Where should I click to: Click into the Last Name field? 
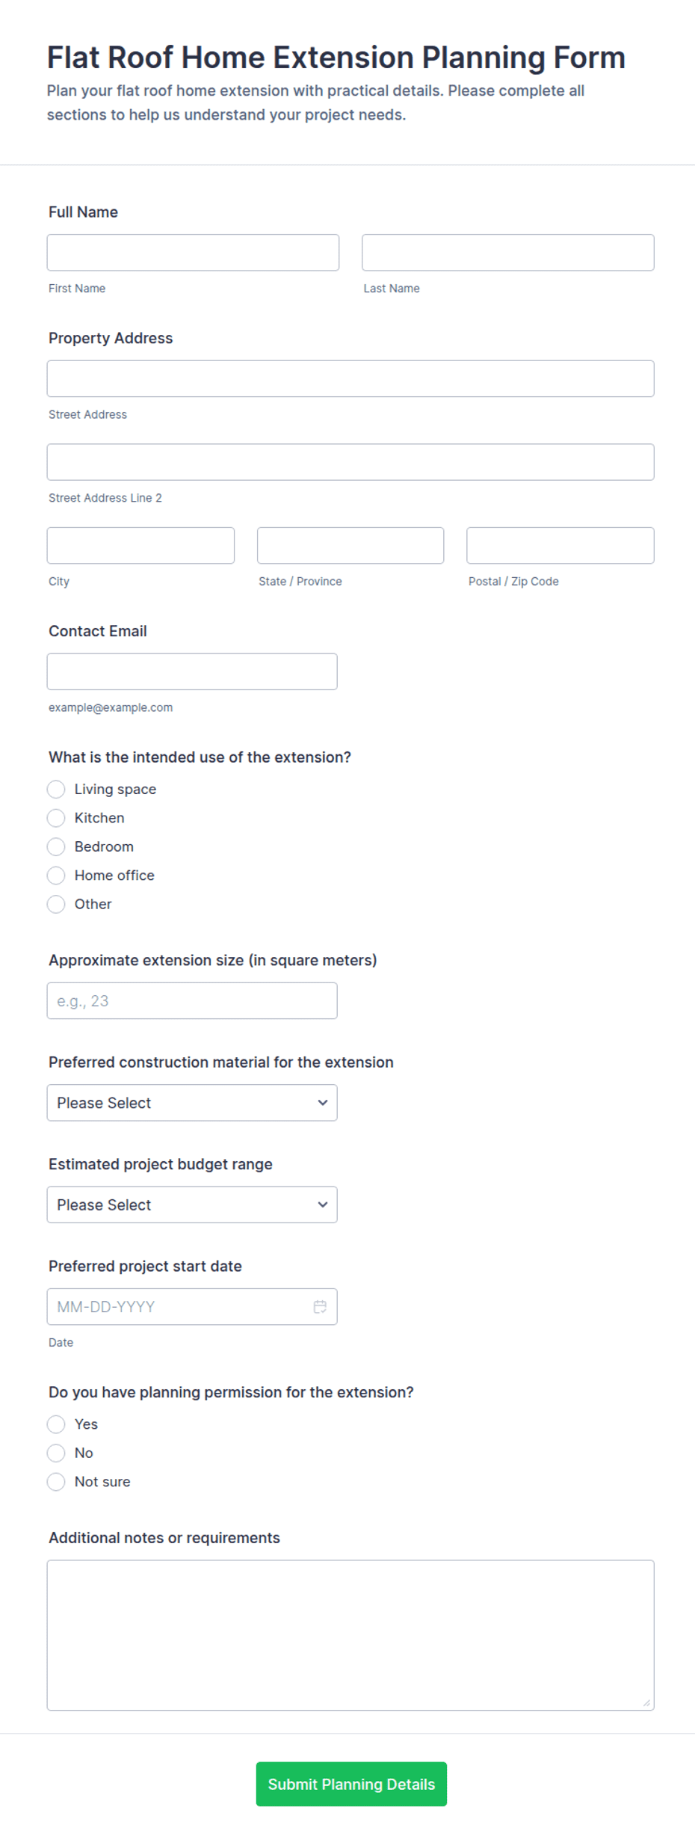click(508, 252)
